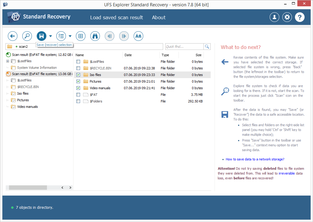Select $RECYCLE.BIN folder in tree
Viewport: 313px width, 222px height.
28,87
